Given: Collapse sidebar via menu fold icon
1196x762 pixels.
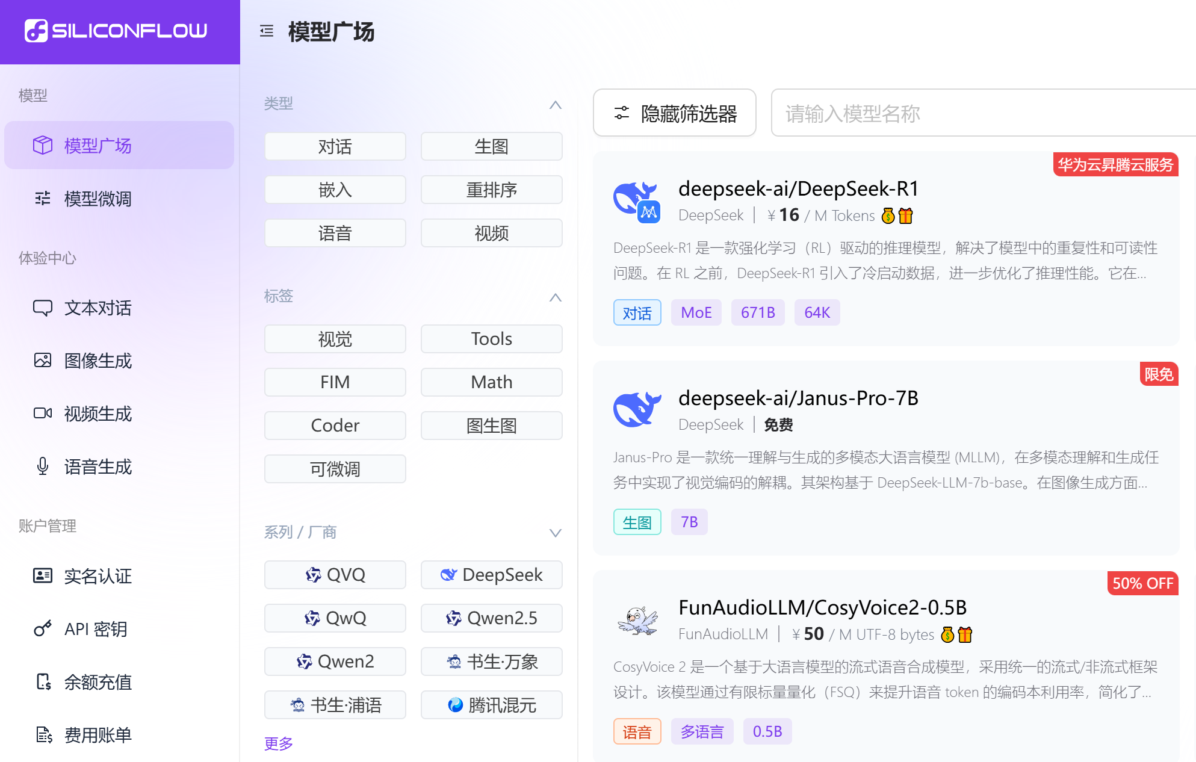Looking at the screenshot, I should pyautogui.click(x=267, y=31).
